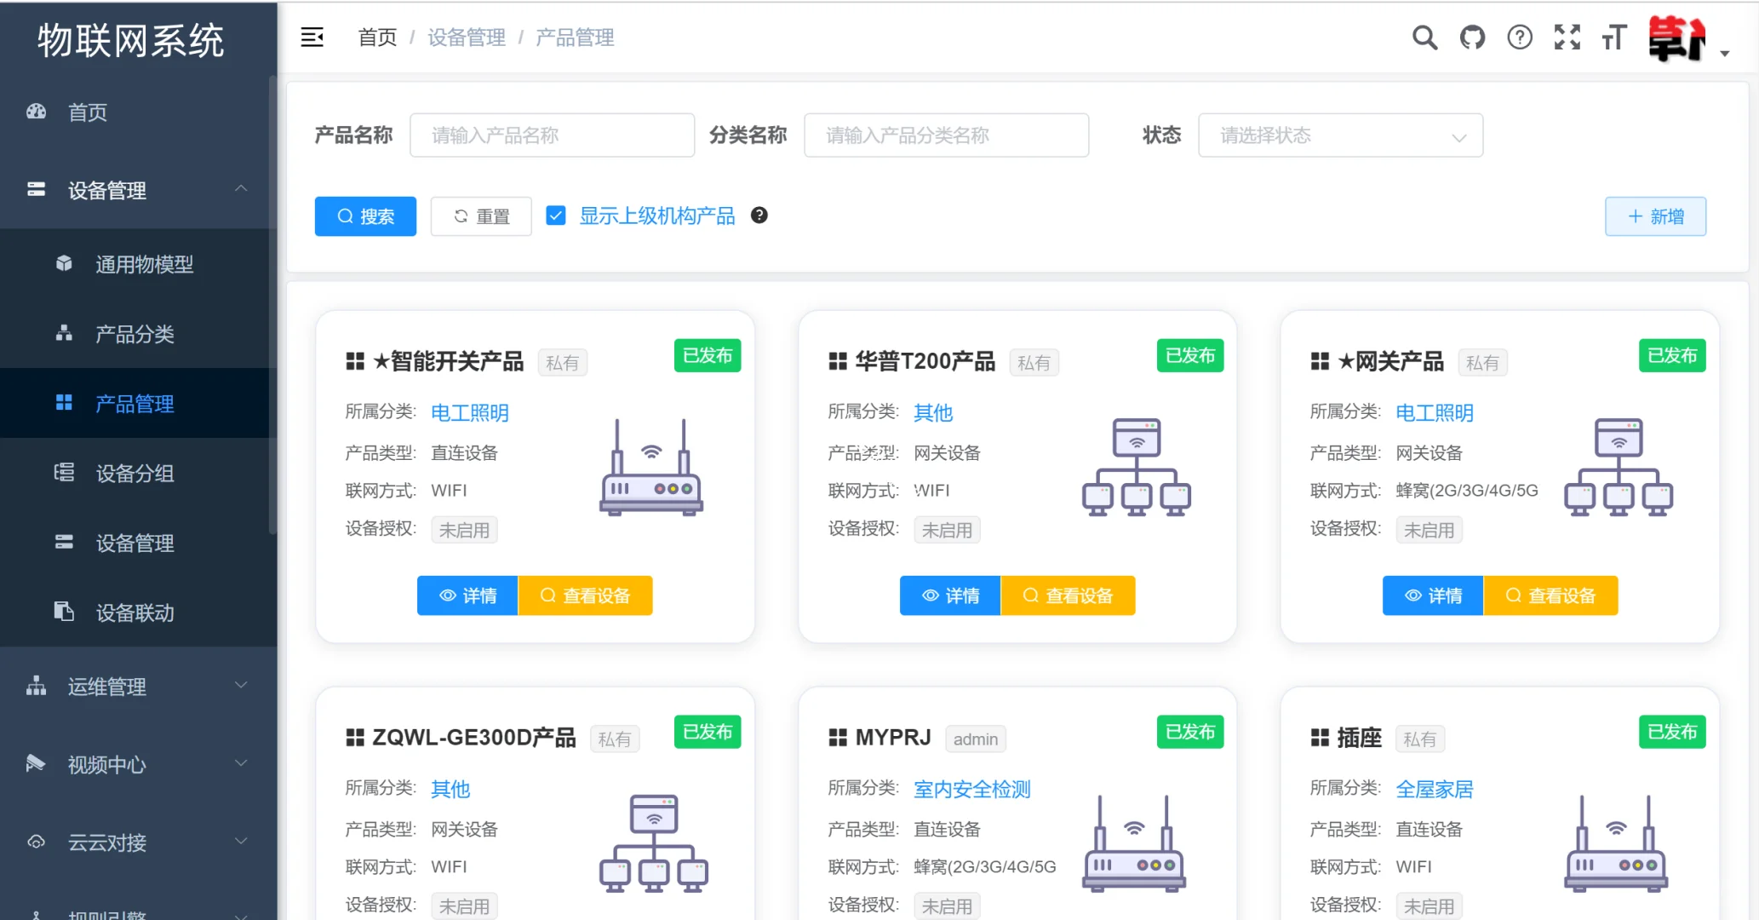Uncheck 显示上级机构产品 checkbox
Screen dimensions: 1759x920
[x=556, y=216]
